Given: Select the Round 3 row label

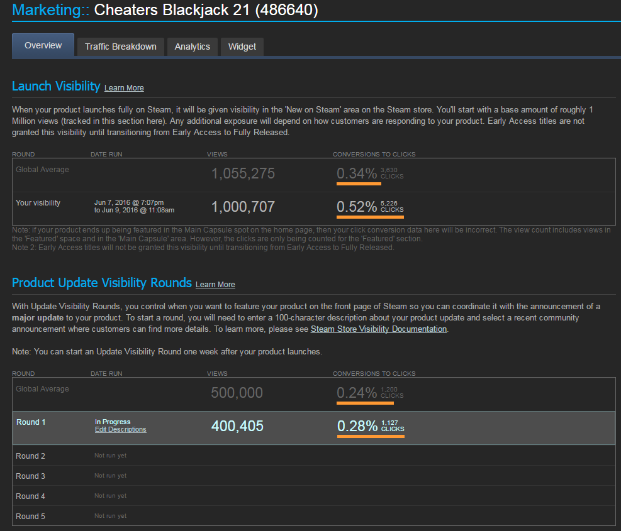Looking at the screenshot, I should 30,476.
